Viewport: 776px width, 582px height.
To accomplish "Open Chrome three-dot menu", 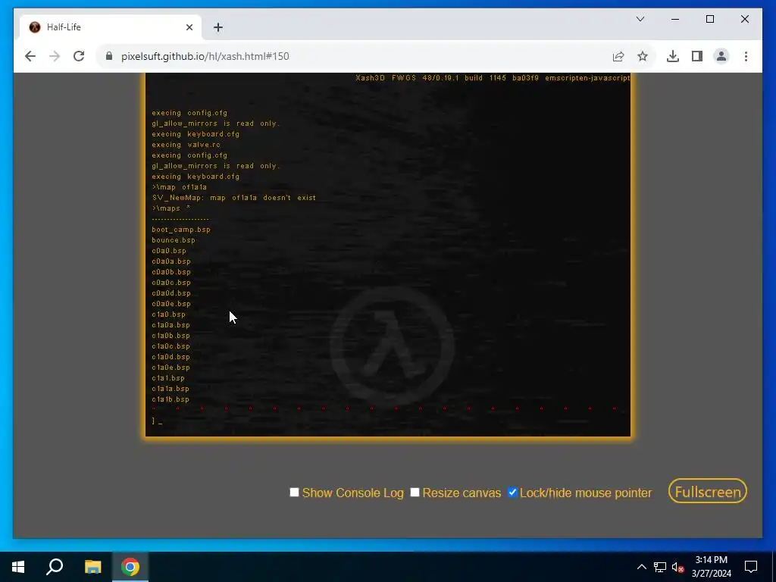I will 746,56.
